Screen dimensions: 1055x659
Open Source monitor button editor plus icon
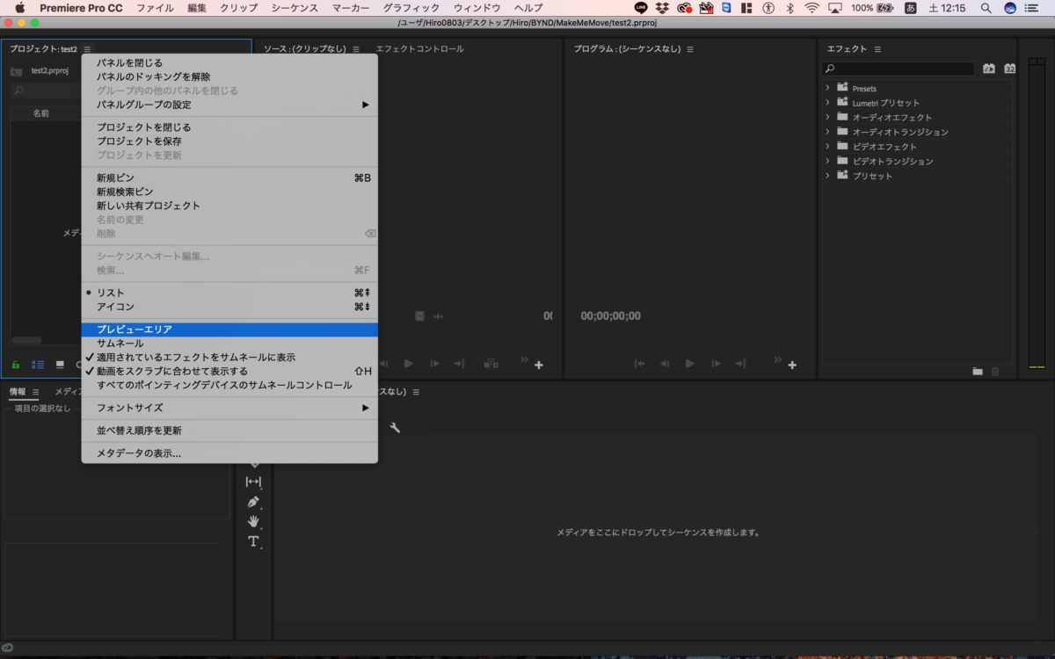(539, 365)
